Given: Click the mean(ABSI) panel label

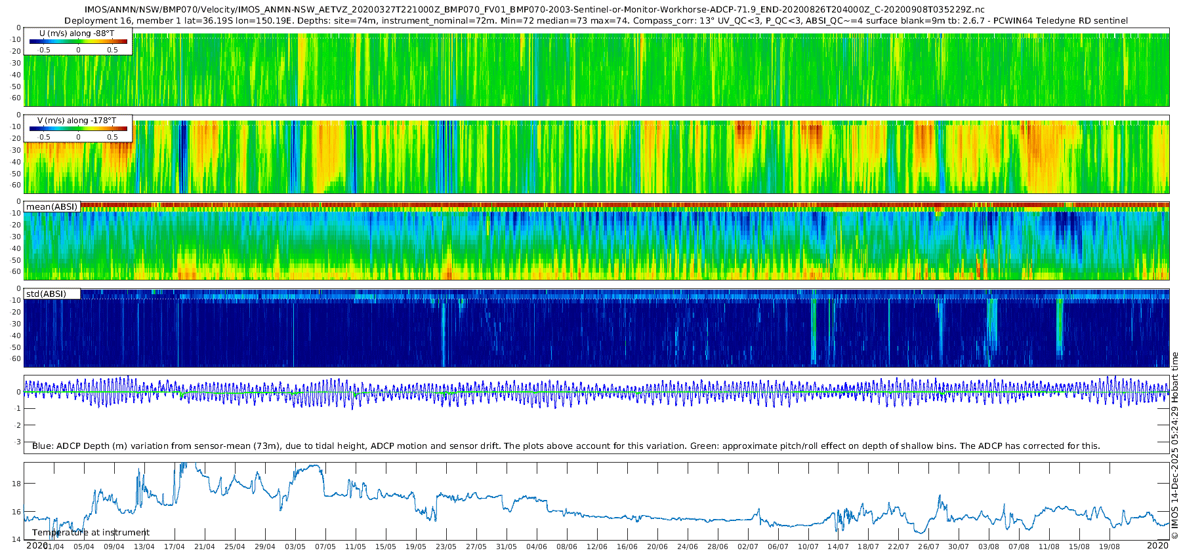Looking at the screenshot, I should pyautogui.click(x=52, y=206).
